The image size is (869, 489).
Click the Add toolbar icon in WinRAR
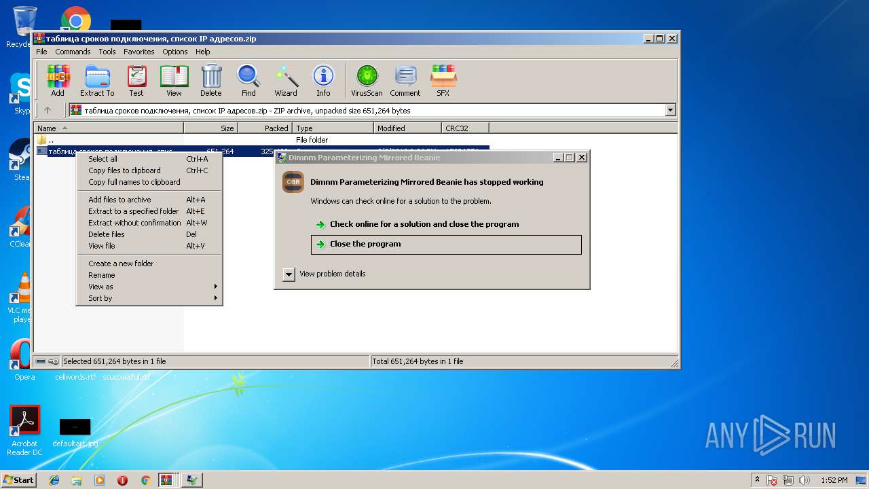(58, 81)
